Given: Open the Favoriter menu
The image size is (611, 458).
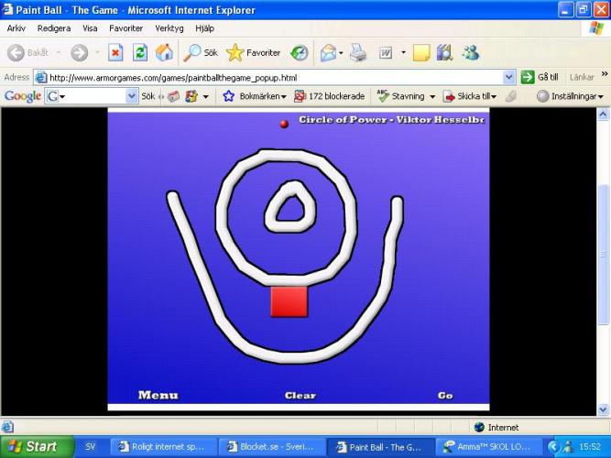Looking at the screenshot, I should coord(125,28).
